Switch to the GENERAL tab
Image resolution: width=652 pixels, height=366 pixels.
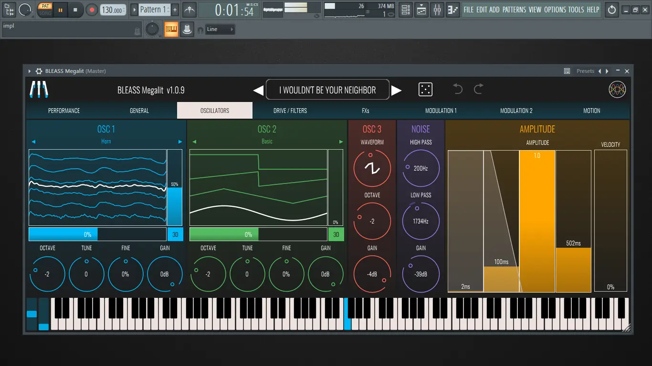click(x=139, y=111)
